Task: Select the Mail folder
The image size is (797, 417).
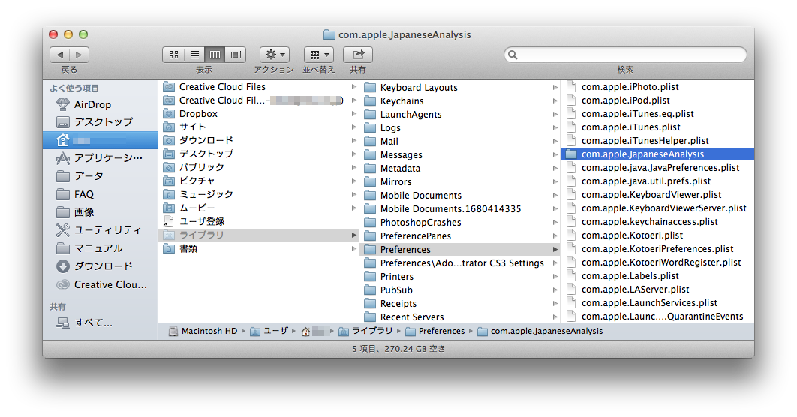Action: coord(459,141)
